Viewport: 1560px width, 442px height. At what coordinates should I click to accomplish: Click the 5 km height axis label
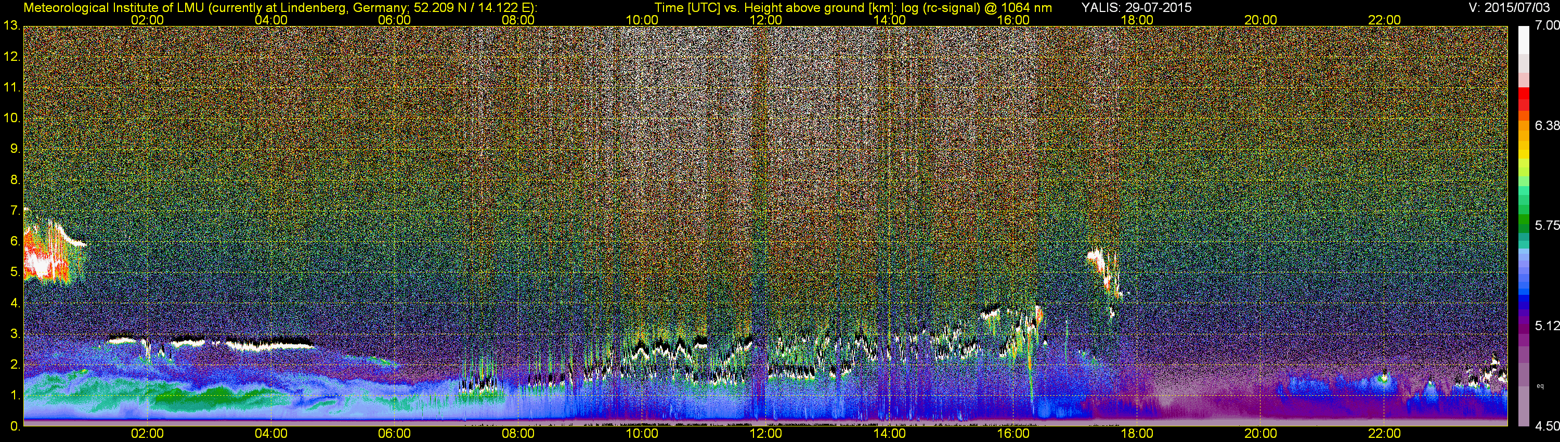click(x=15, y=272)
